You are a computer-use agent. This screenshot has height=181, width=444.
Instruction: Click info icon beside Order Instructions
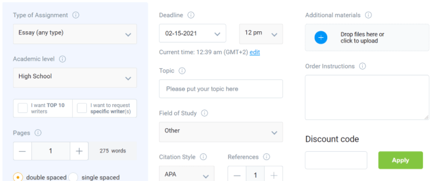tap(362, 66)
